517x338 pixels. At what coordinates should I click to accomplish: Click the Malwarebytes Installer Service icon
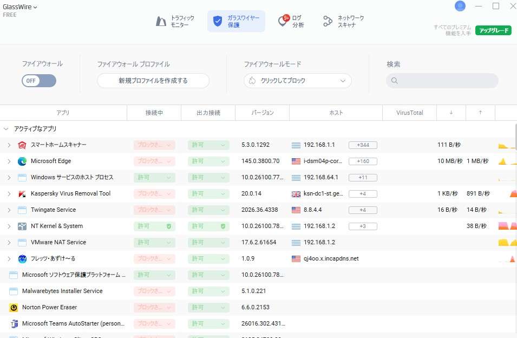tap(15, 291)
